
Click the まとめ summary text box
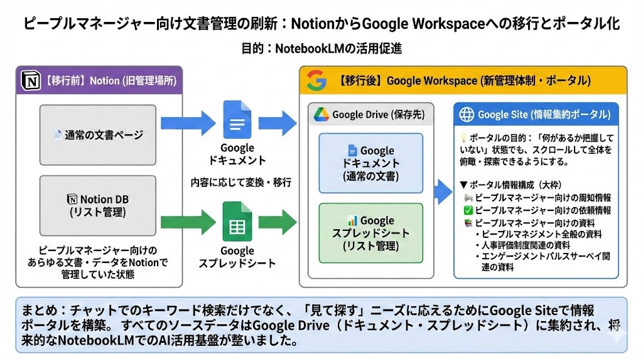[321, 325]
